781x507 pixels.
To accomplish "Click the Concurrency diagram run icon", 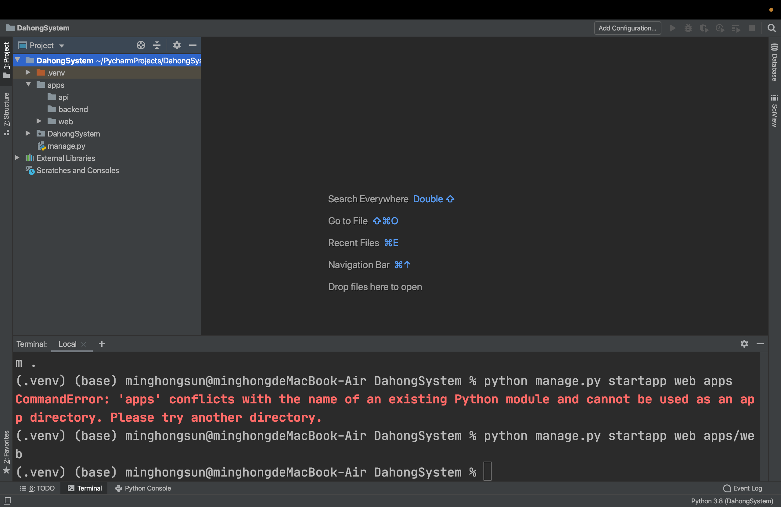I will tap(736, 28).
